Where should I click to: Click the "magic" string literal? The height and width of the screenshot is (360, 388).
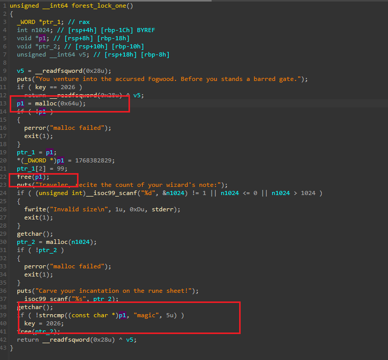(x=146, y=316)
